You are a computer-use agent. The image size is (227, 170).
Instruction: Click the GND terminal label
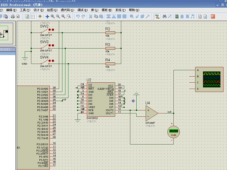pos(24,64)
